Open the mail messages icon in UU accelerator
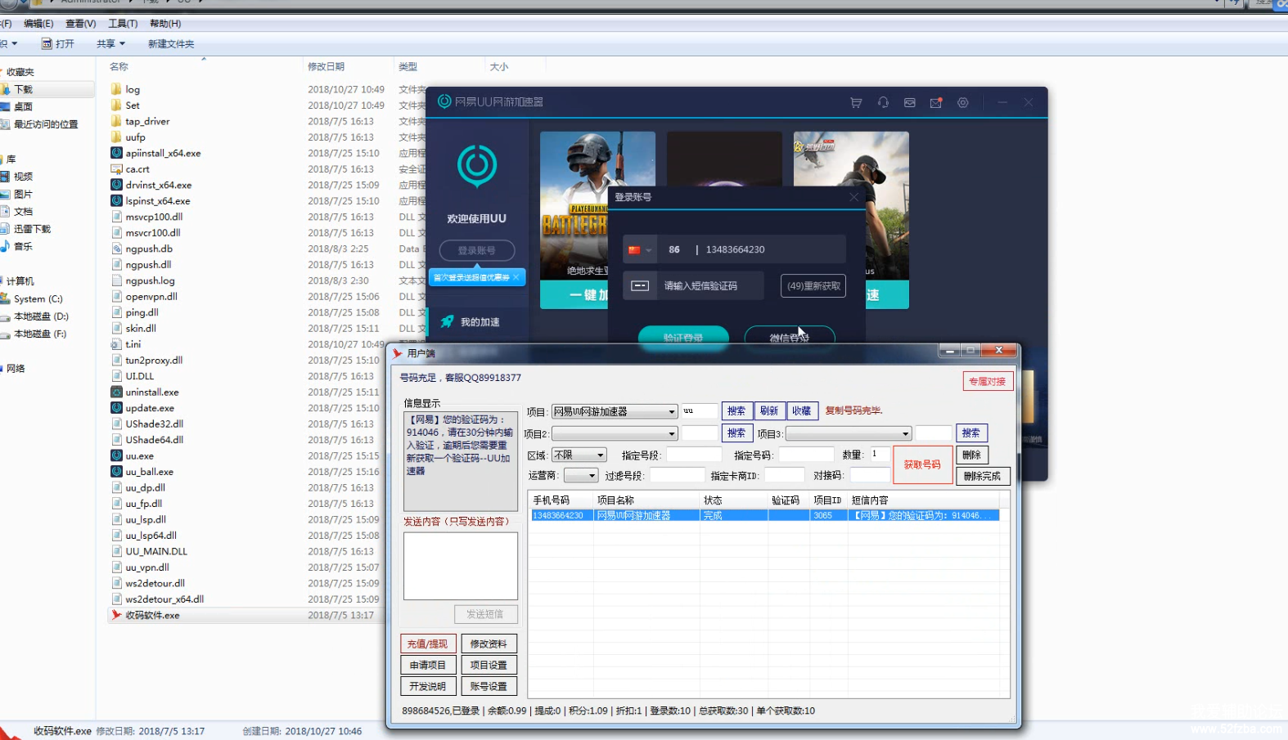Image resolution: width=1288 pixels, height=740 pixels. click(x=936, y=102)
